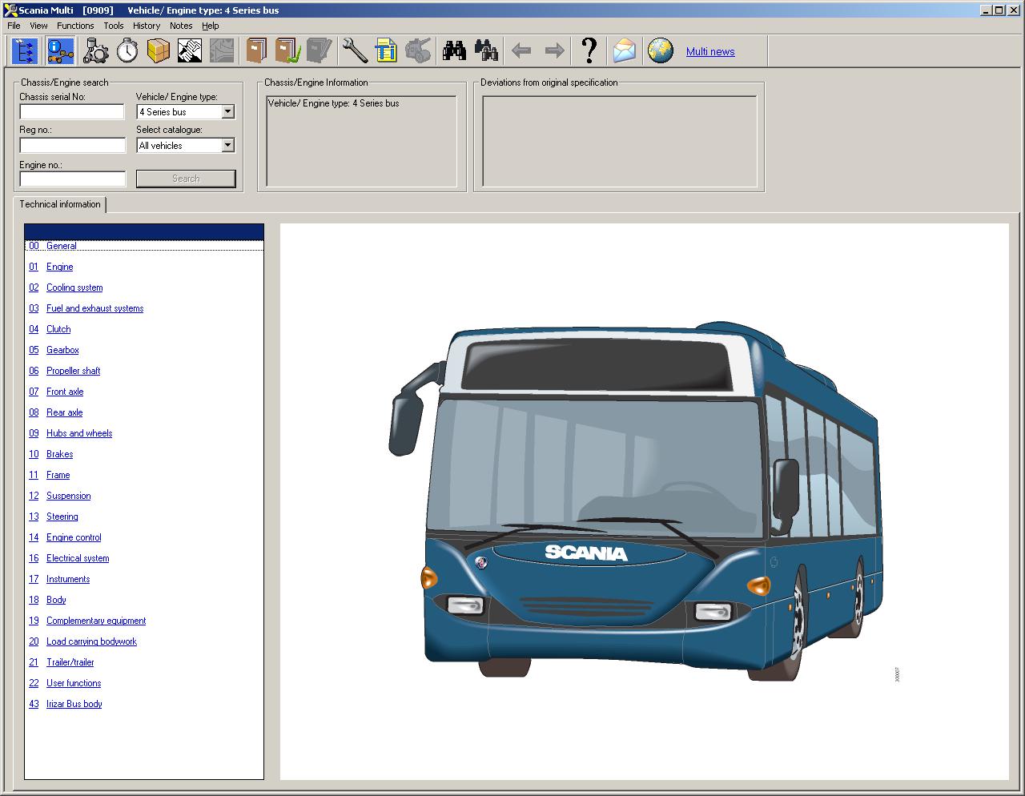Open the Help menu
Viewport: 1025px width, 796px height.
[211, 26]
